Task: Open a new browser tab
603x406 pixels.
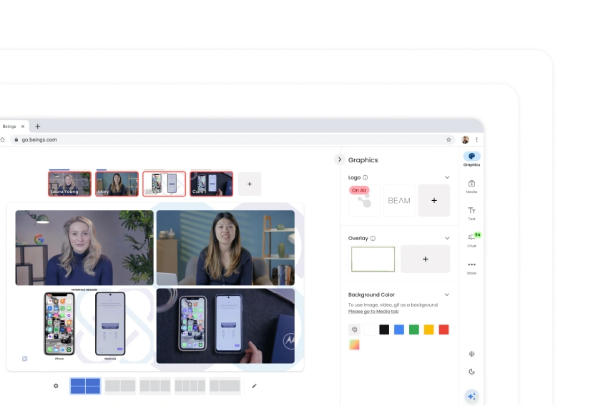Action: pyautogui.click(x=38, y=126)
